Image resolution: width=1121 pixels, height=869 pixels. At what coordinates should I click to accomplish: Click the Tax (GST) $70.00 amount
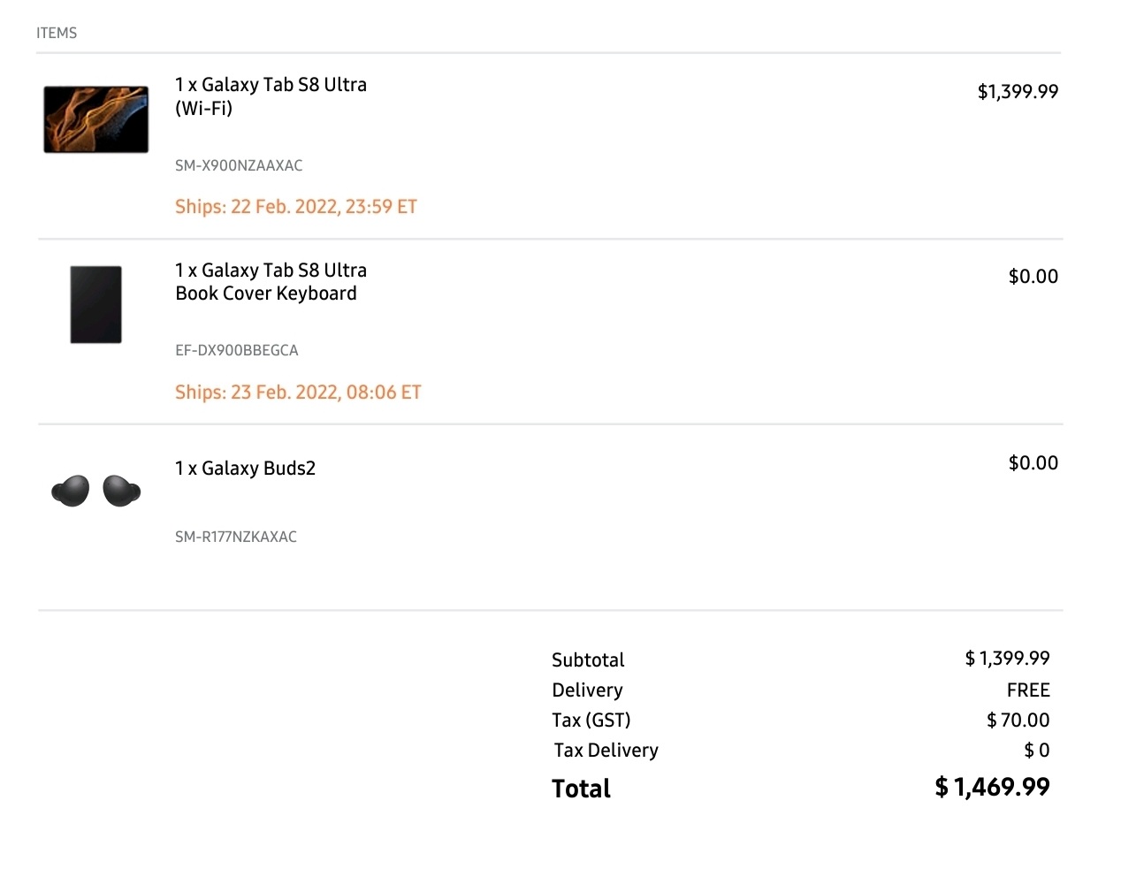point(1018,720)
